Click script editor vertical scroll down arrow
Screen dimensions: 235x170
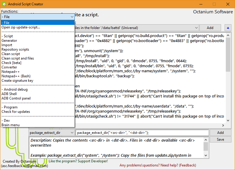pyautogui.click(x=228, y=121)
